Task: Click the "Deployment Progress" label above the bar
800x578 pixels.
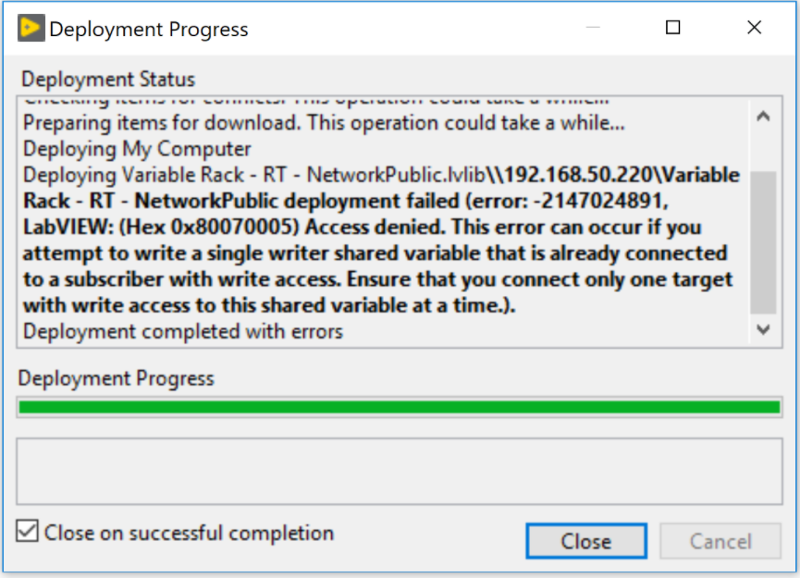Action: (116, 378)
